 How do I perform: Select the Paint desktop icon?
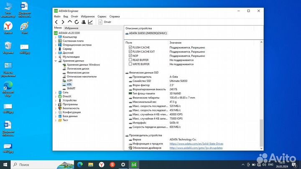point(25,28)
